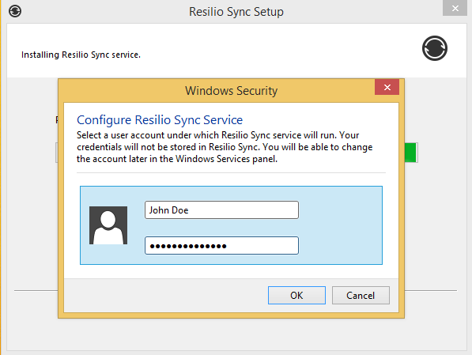Close the Windows Security dialog with the red X
Image resolution: width=472 pixels, height=355 pixels.
[387, 87]
